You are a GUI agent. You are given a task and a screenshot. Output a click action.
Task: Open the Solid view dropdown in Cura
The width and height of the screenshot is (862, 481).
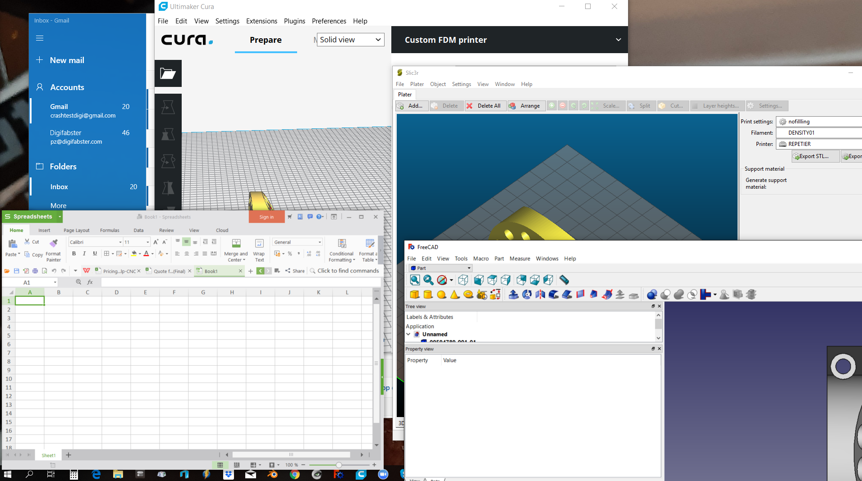(350, 40)
